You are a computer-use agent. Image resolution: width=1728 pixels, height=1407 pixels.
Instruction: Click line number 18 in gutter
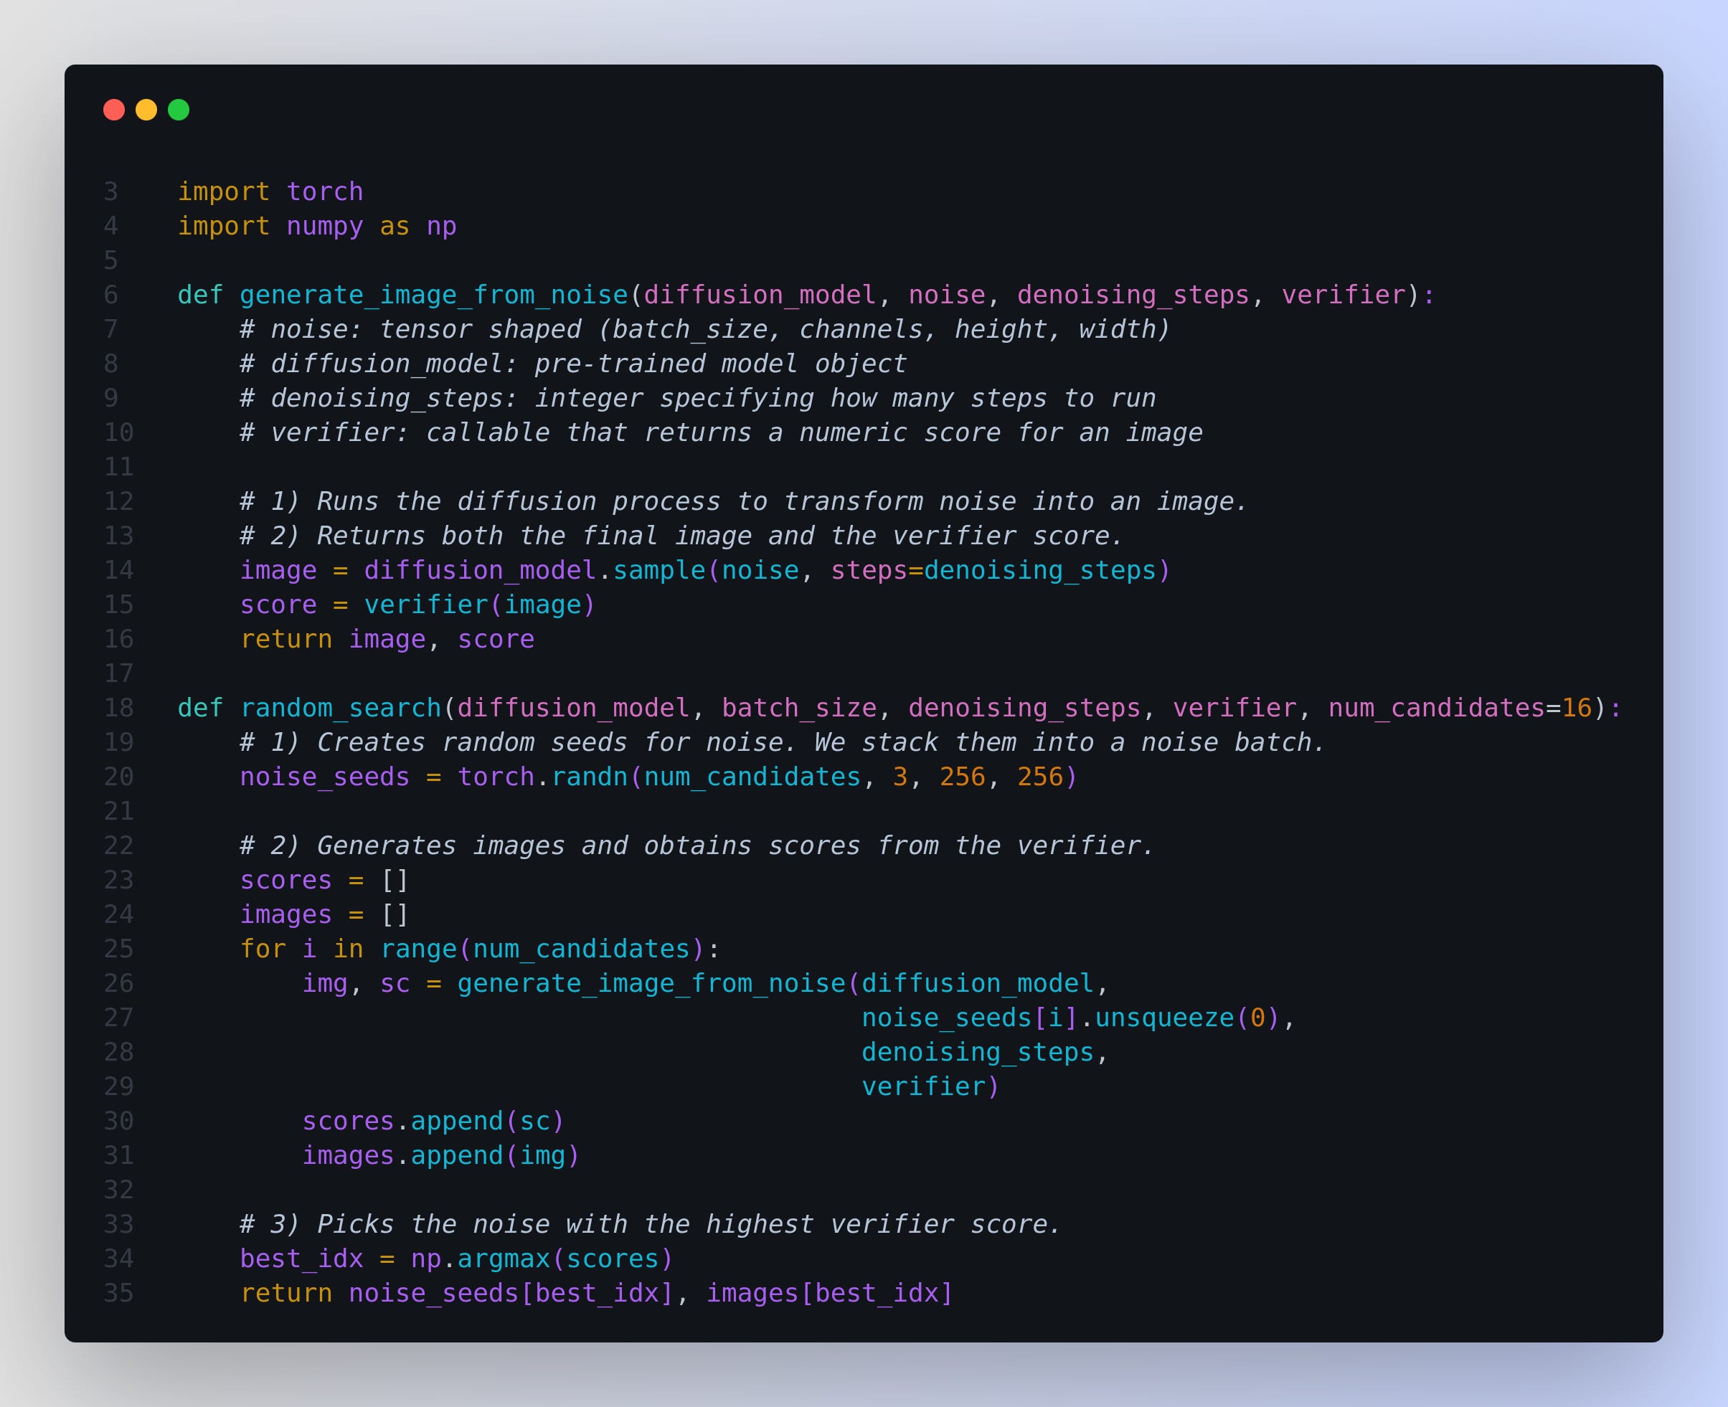[x=118, y=709]
